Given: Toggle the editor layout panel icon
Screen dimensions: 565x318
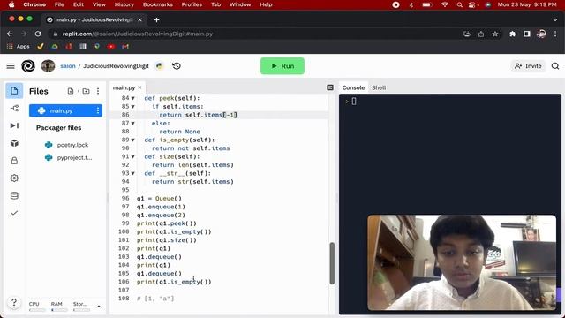Looking at the screenshot, I should coord(330,87).
